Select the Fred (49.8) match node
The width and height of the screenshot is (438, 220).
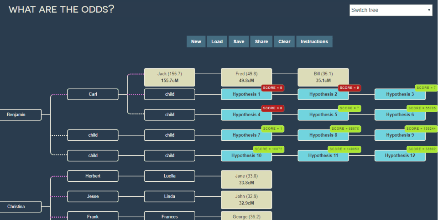(246, 77)
